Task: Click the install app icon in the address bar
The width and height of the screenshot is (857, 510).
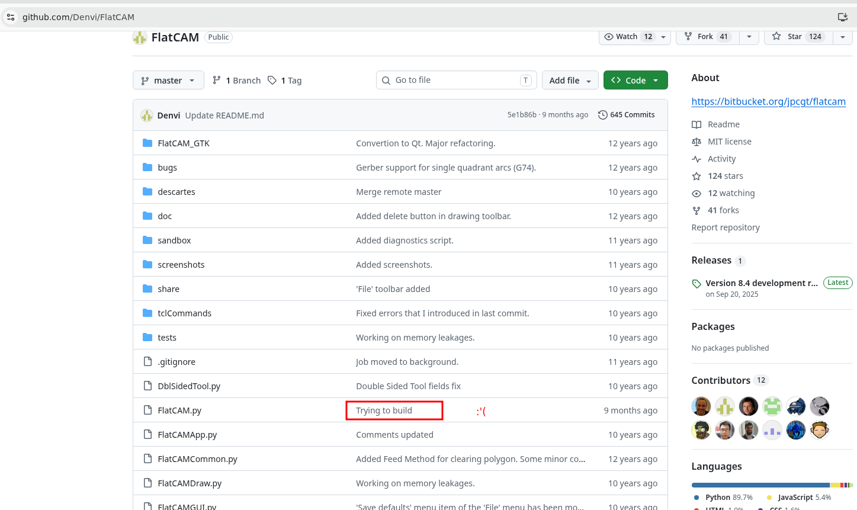Action: point(842,17)
